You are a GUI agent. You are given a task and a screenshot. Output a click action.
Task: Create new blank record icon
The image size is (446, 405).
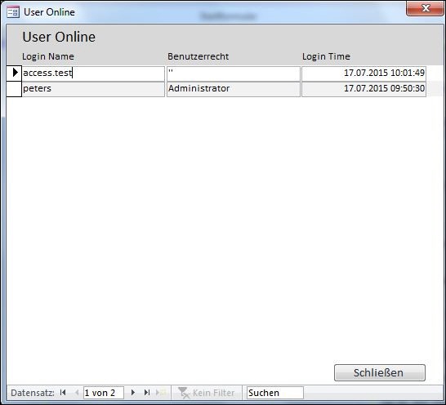[161, 393]
